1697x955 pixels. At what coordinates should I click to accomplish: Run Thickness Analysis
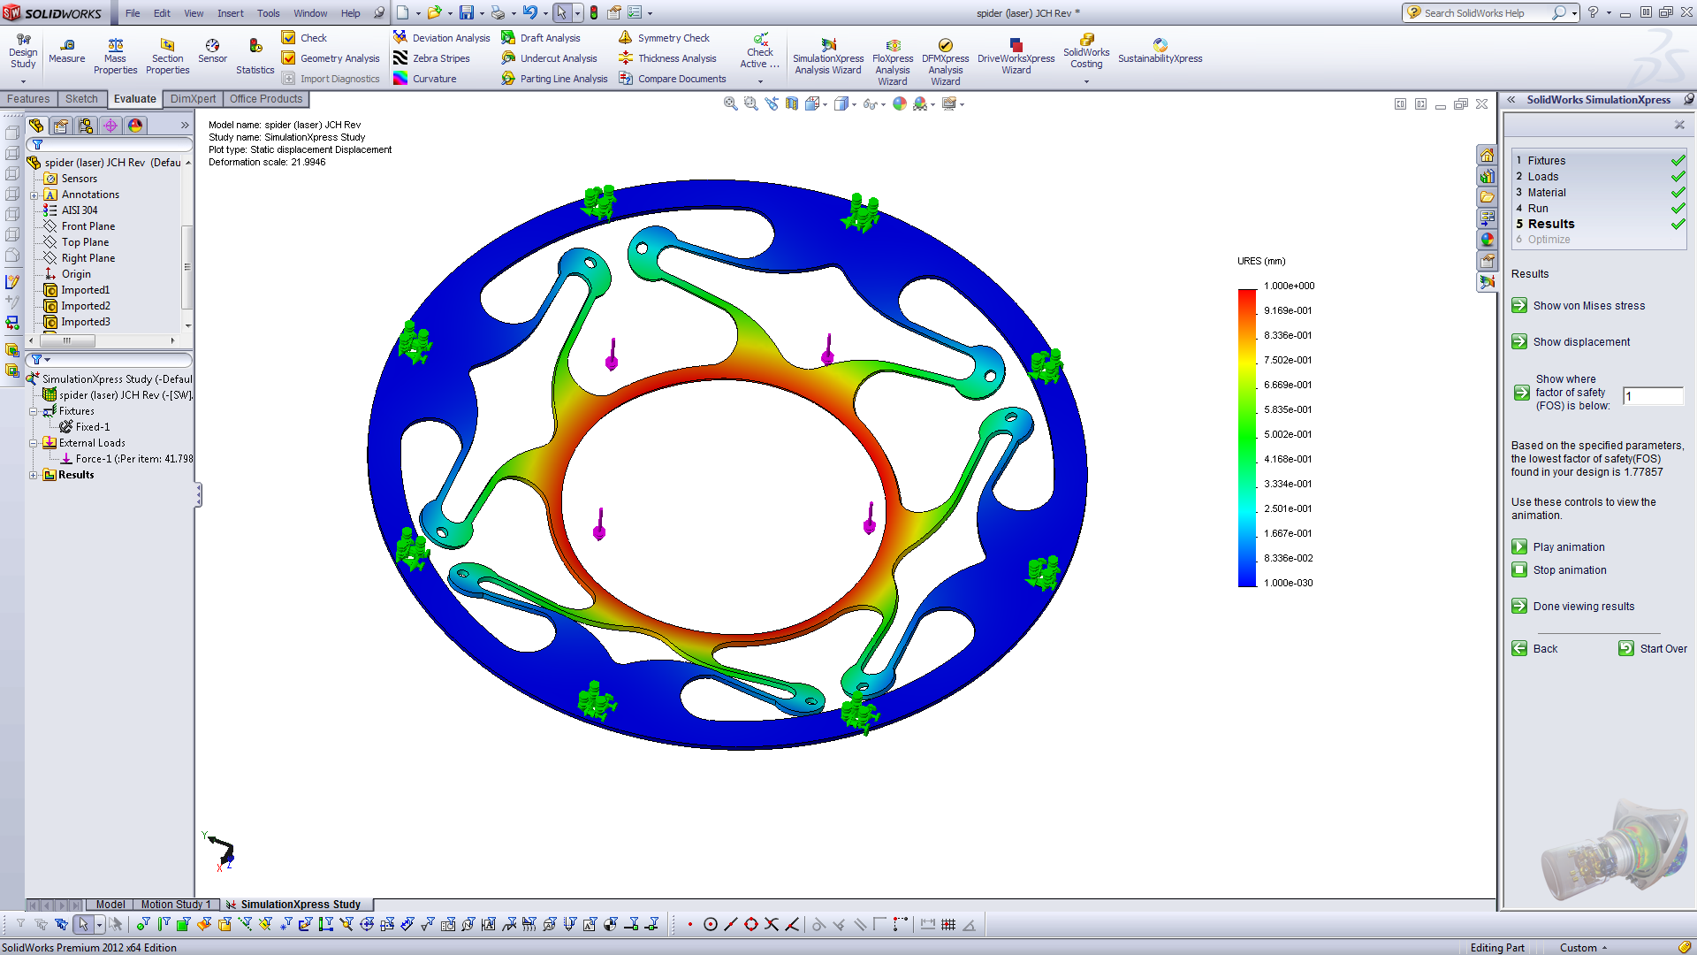667,58
